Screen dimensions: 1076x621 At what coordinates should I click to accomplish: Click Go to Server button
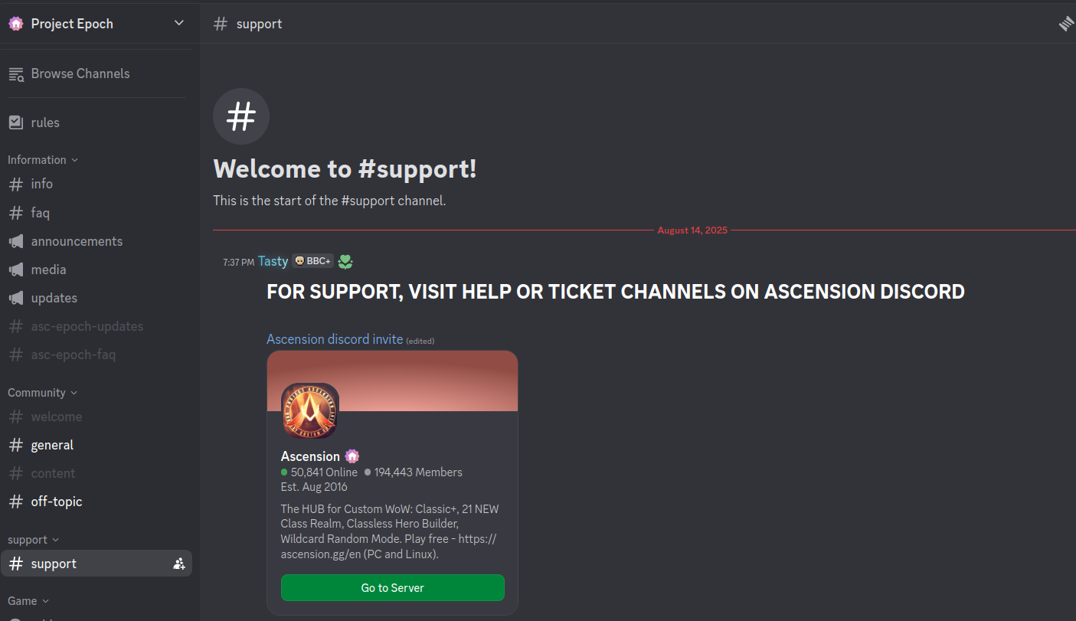click(x=393, y=588)
